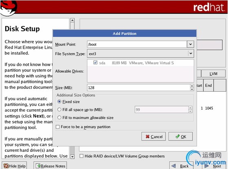Click the End column header
The image size is (228, 169).
(208, 86)
